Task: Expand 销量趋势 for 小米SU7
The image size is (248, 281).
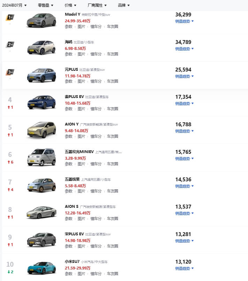Action: [x=184, y=268]
